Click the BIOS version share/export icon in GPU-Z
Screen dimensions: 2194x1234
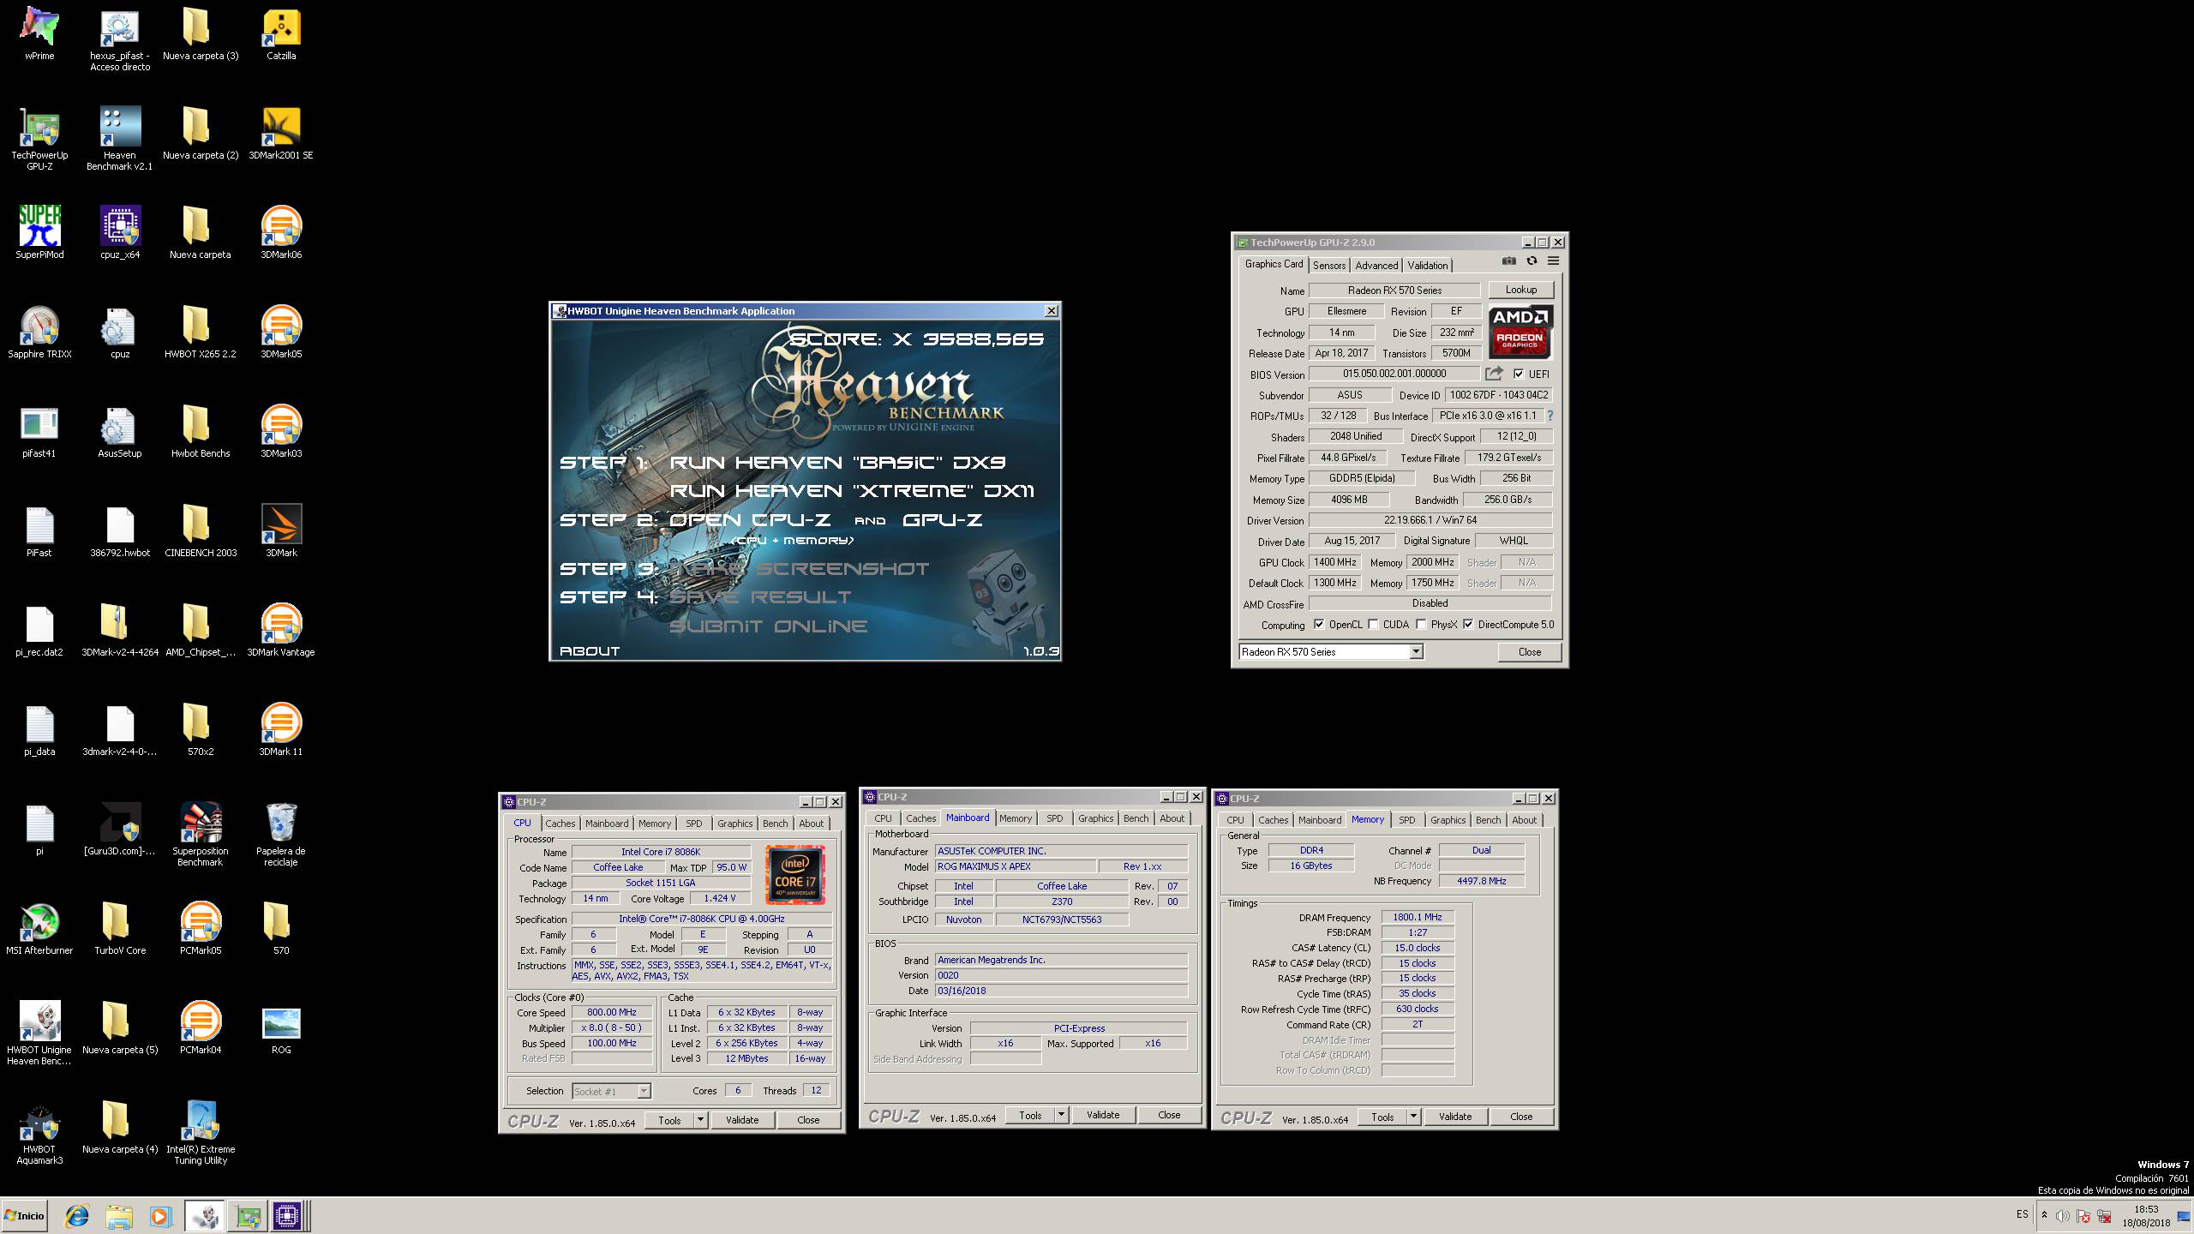(x=1494, y=374)
